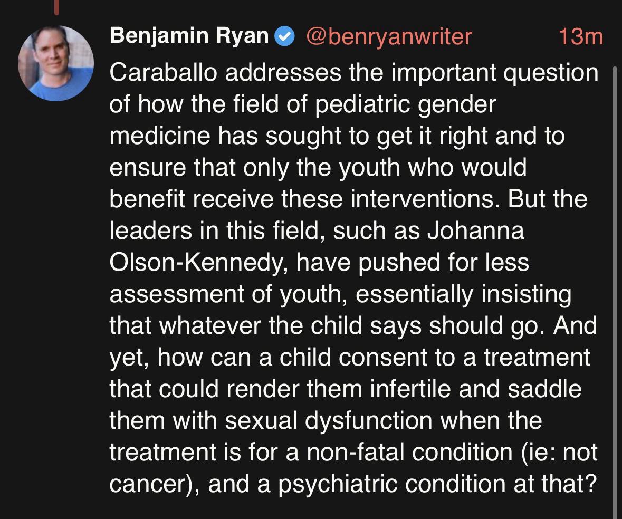The image size is (622, 519).
Task: Click the blue verified checkmark badge
Action: pyautogui.click(x=285, y=37)
